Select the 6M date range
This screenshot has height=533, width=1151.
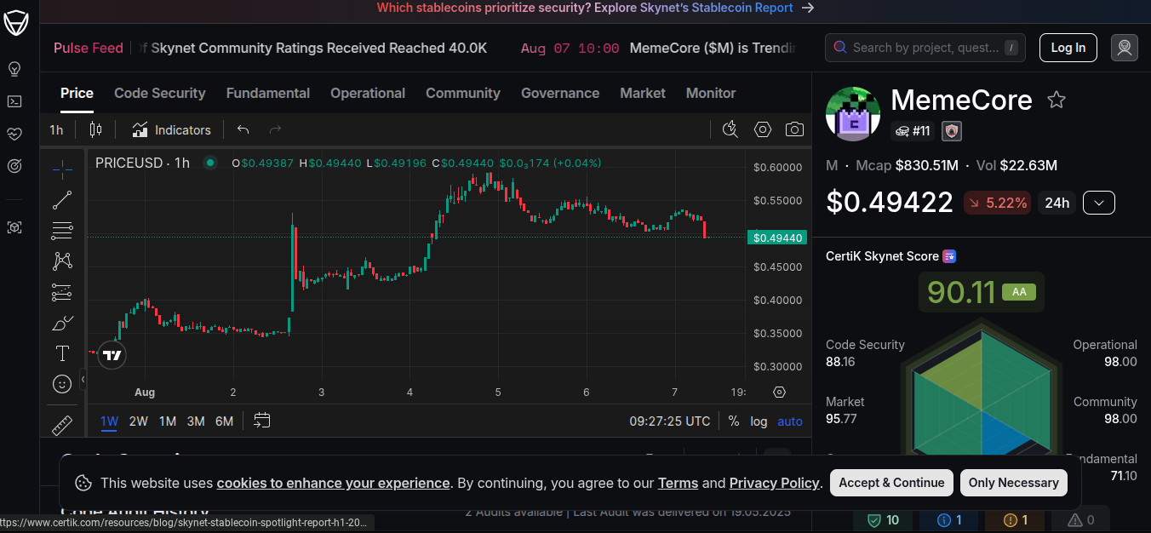point(224,421)
